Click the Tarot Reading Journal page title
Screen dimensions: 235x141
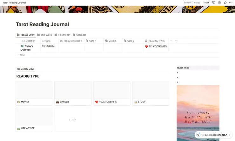click(43, 24)
